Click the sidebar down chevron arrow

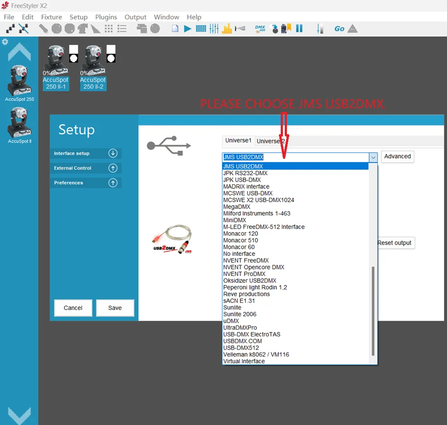pyautogui.click(x=19, y=416)
